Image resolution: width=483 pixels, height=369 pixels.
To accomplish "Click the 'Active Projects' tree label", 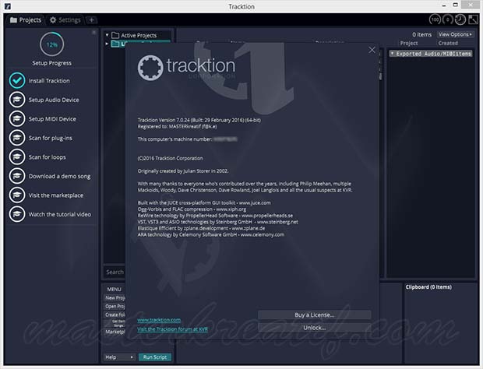I will point(139,35).
